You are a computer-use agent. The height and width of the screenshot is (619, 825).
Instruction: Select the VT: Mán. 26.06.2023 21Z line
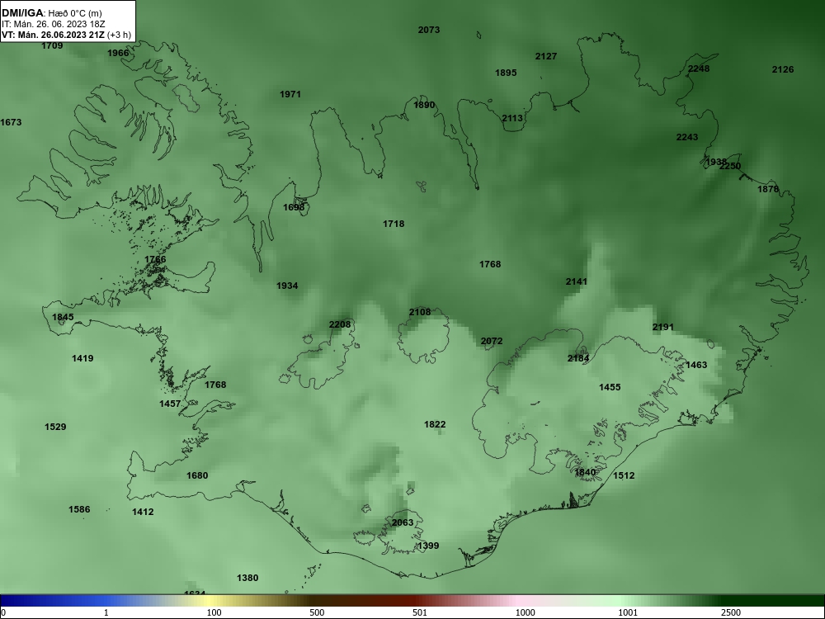pyautogui.click(x=66, y=35)
